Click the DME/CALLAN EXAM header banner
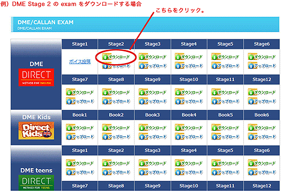This screenshot has width=281, height=193. coord(145,24)
